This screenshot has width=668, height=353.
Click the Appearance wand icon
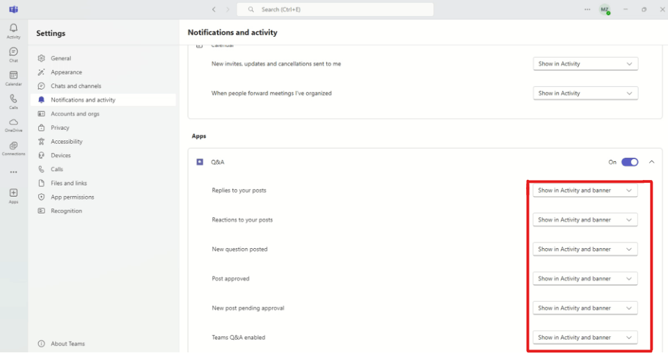pos(41,72)
